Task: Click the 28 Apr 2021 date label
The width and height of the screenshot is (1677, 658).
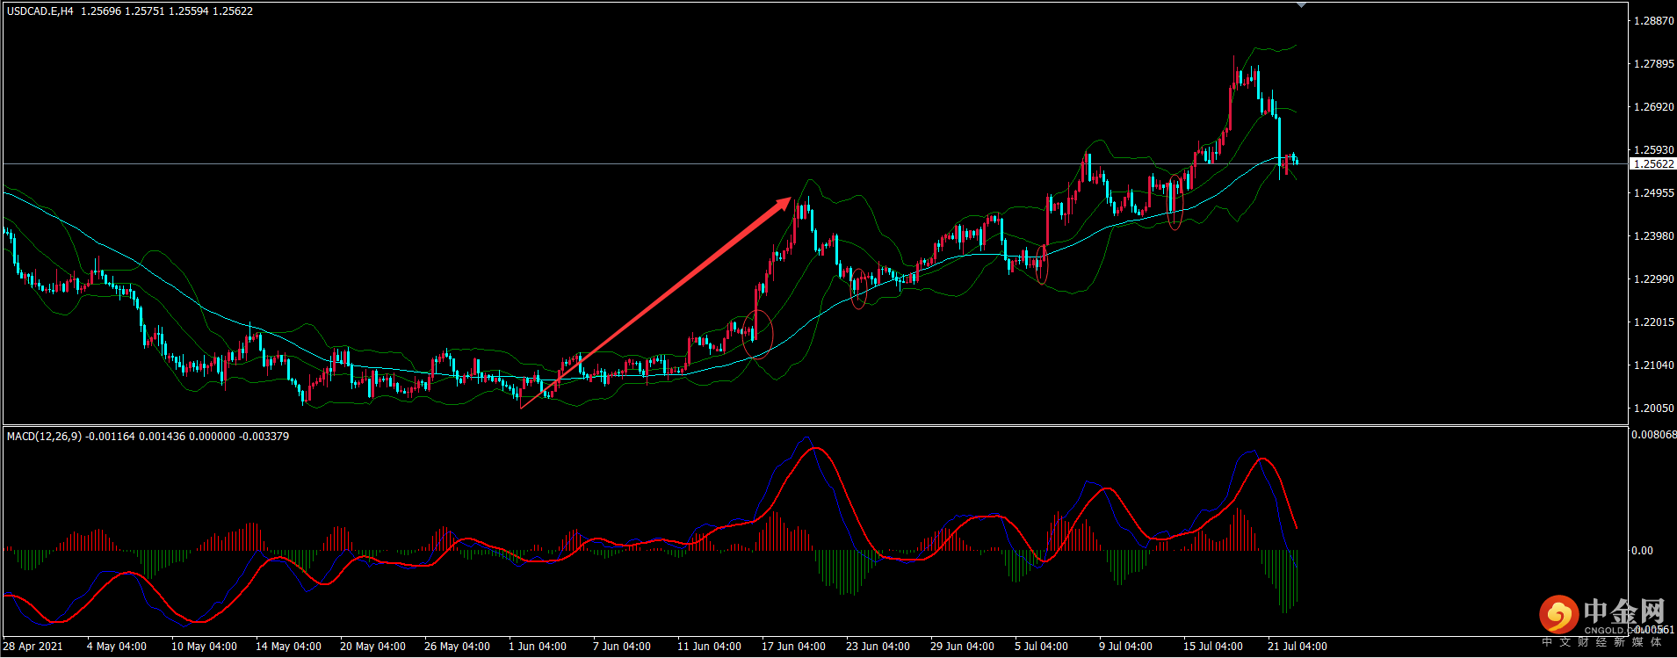Action: pyautogui.click(x=33, y=647)
